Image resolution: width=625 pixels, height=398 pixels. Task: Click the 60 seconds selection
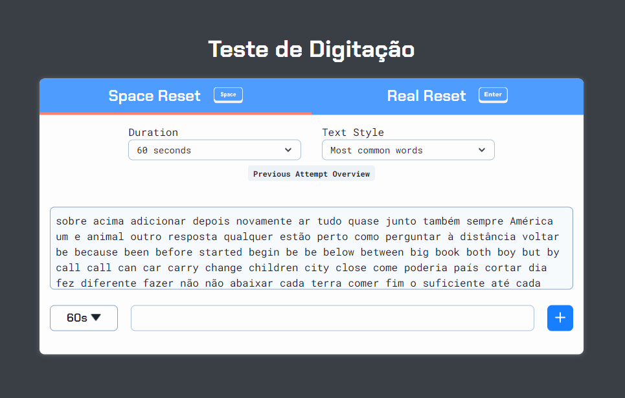214,149
